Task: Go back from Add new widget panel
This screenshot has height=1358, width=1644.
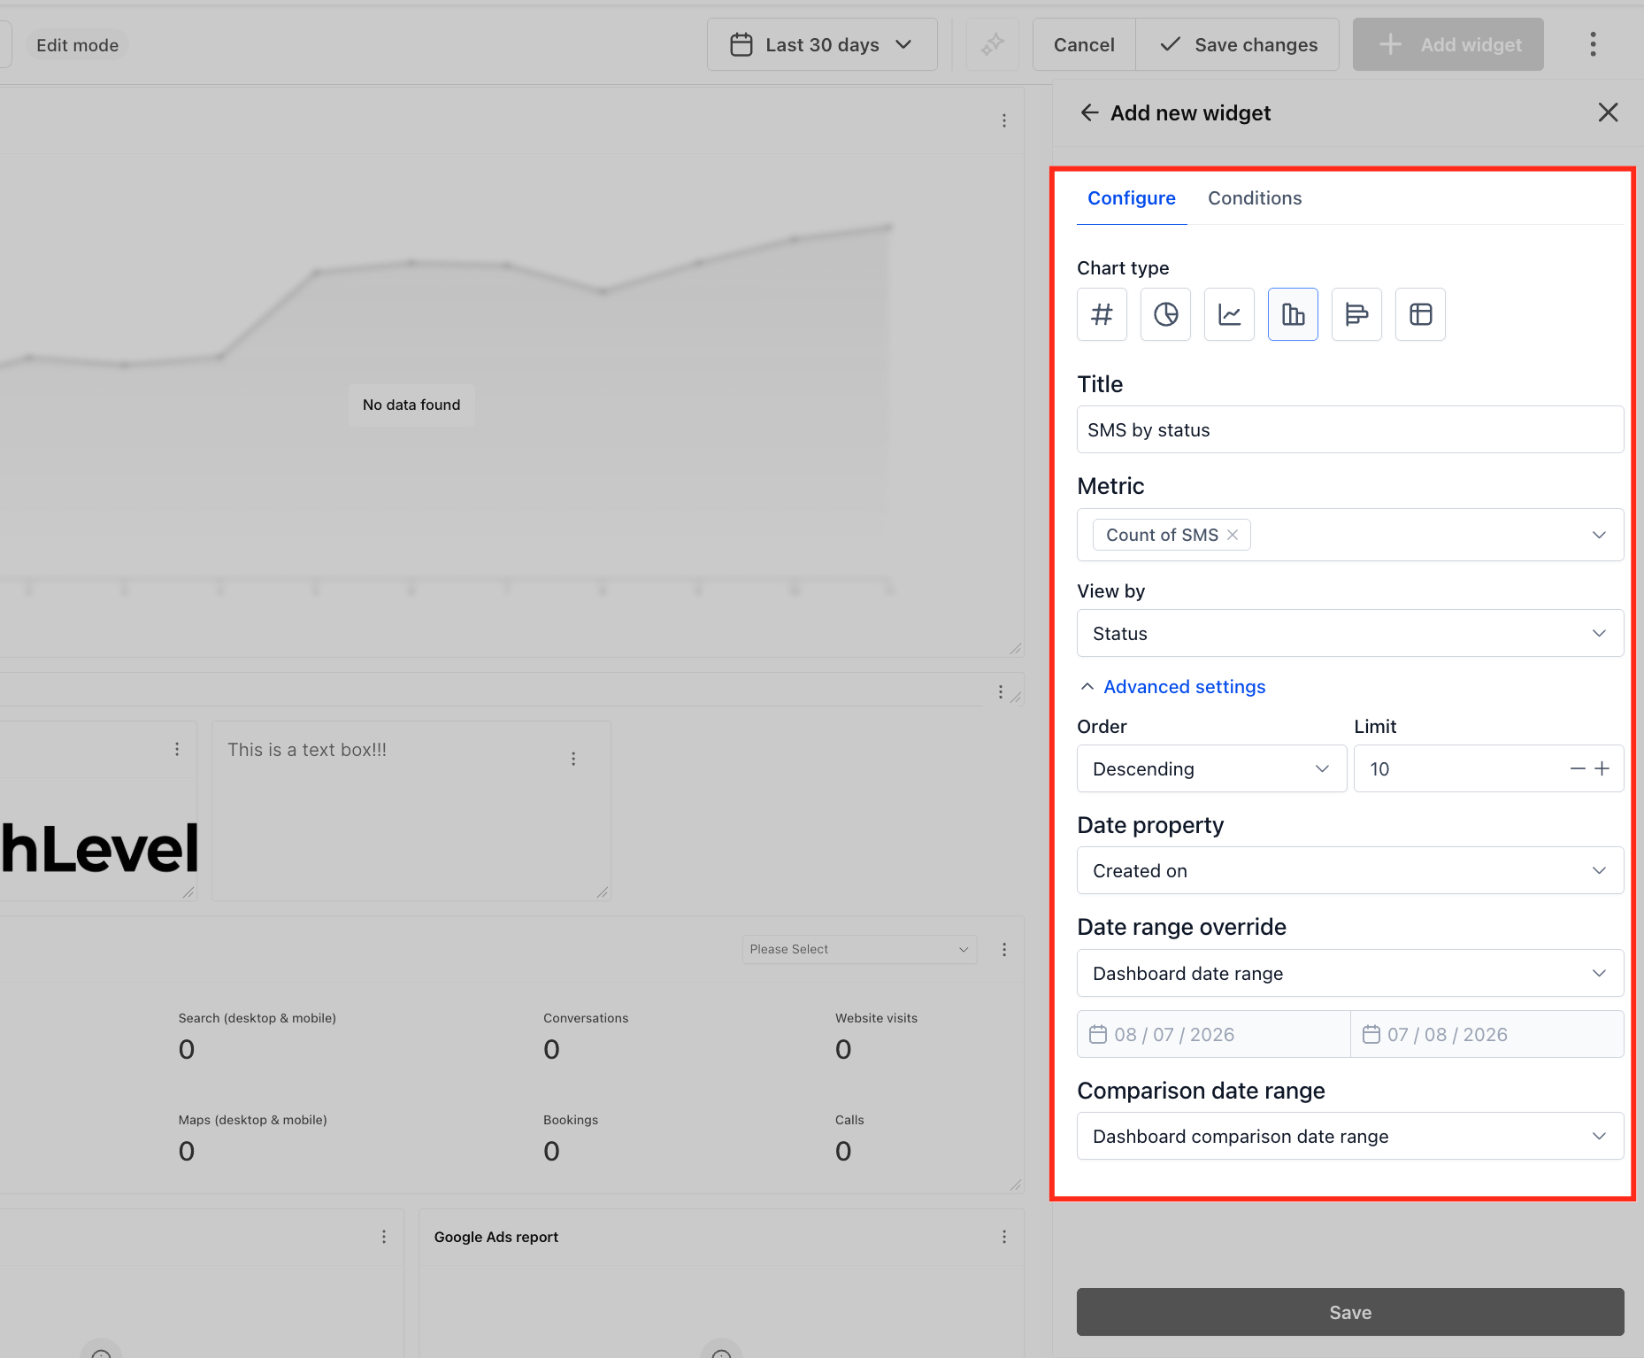Action: coord(1089,112)
